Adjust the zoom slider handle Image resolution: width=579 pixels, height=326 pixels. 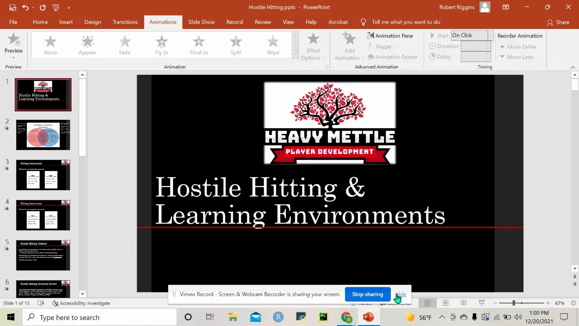[x=514, y=303]
